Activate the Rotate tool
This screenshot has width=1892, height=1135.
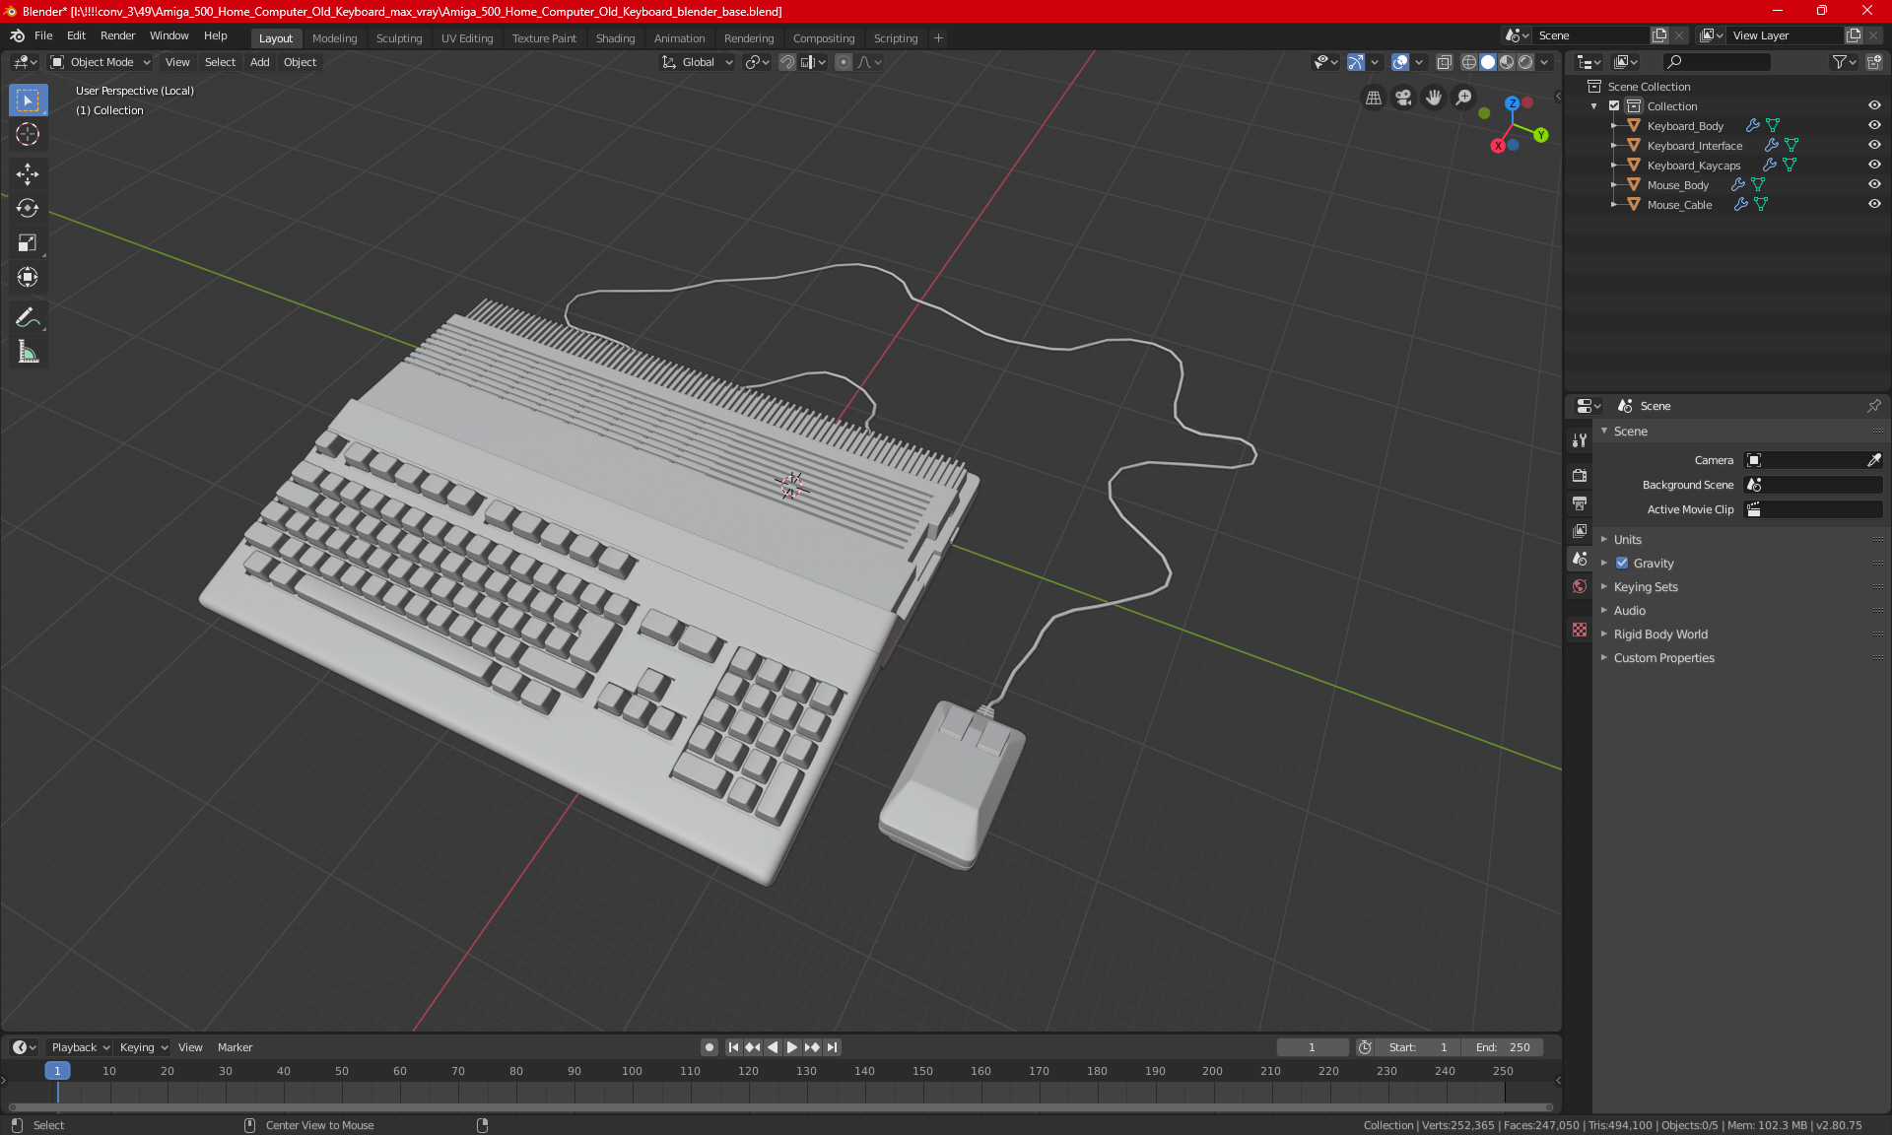point(28,208)
